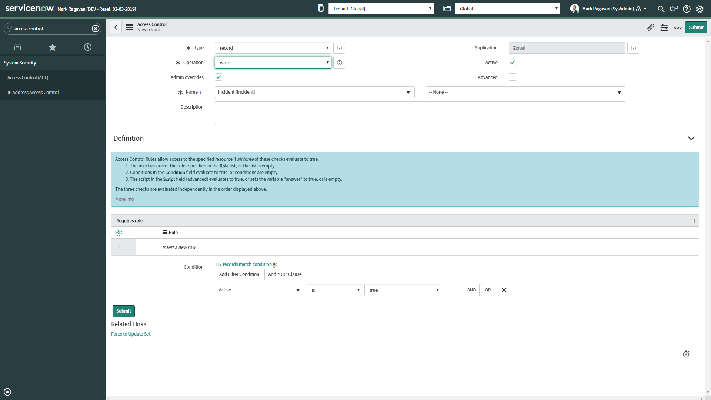The width and height of the screenshot is (711, 400).
Task: Open the Operation field help info icon
Action: (339, 63)
